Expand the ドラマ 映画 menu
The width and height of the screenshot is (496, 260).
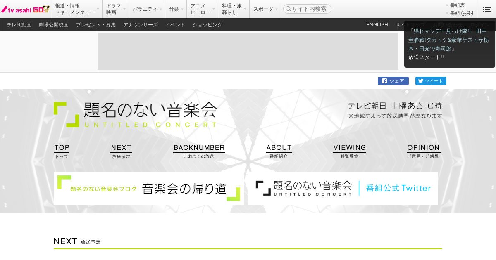coord(115,9)
